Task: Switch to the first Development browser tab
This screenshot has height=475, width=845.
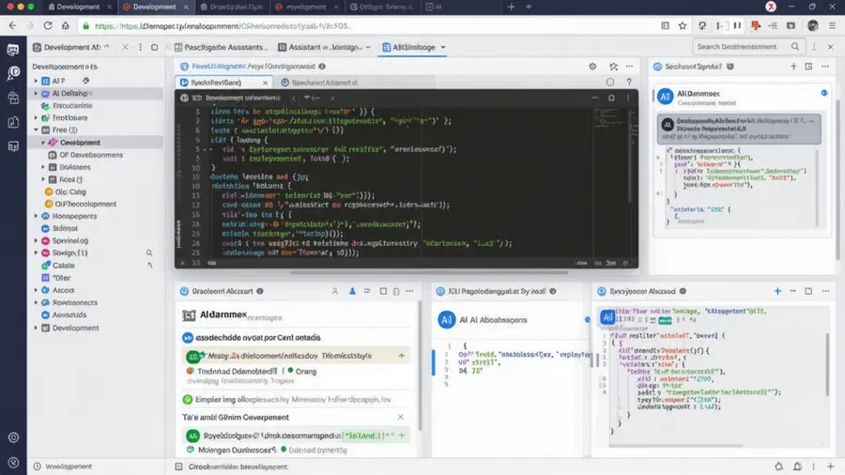Action: 74,7
